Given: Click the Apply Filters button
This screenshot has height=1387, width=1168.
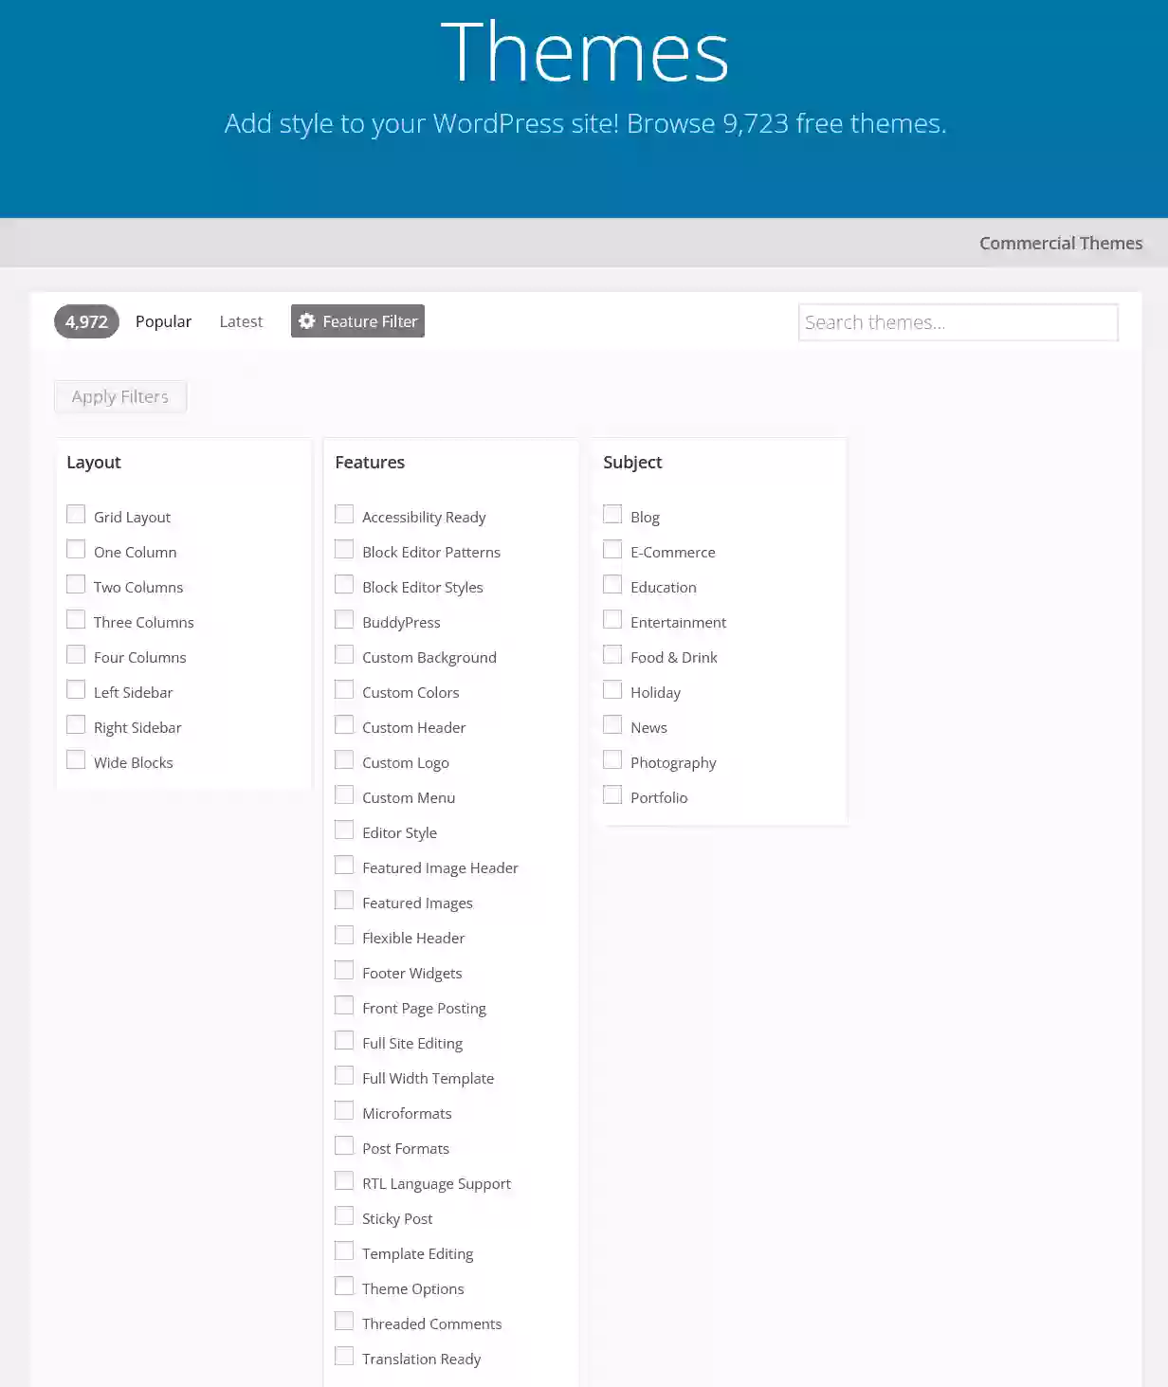Looking at the screenshot, I should 120,397.
